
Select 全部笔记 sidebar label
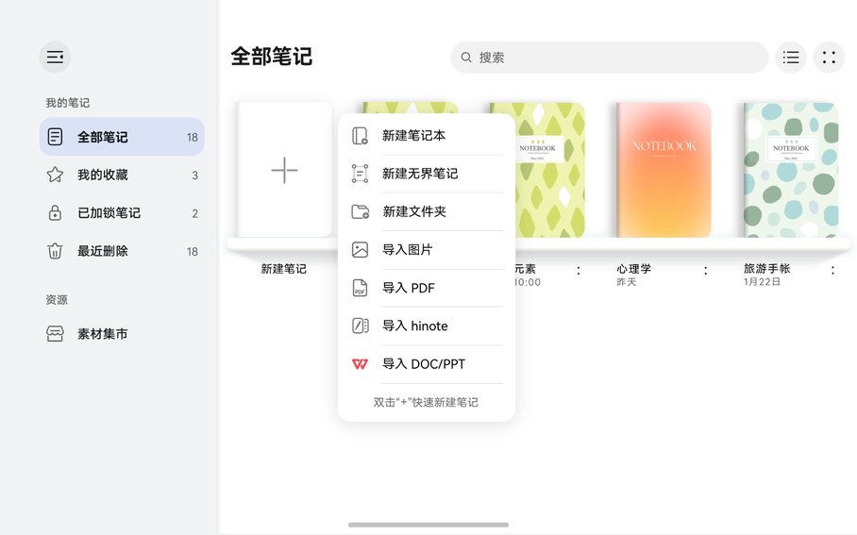[x=102, y=137]
